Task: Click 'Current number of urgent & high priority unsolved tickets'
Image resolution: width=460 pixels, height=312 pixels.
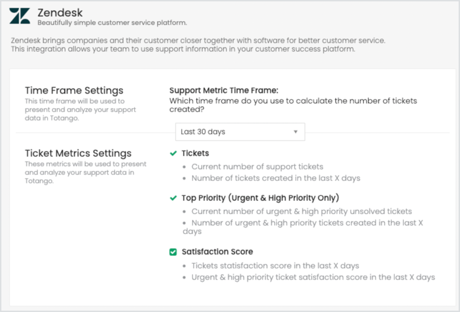Action: [302, 212]
